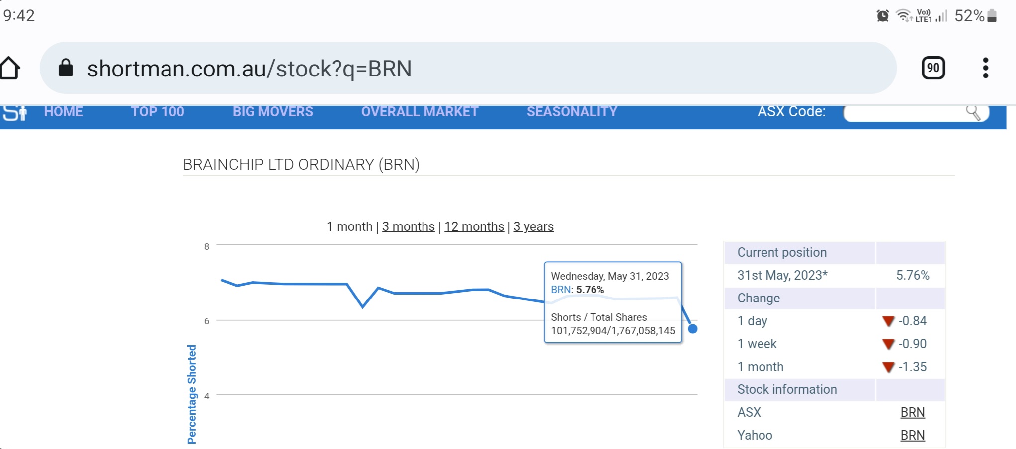Switch chart to 12 months range
Viewport: 1016px width, 449px height.
click(x=474, y=226)
